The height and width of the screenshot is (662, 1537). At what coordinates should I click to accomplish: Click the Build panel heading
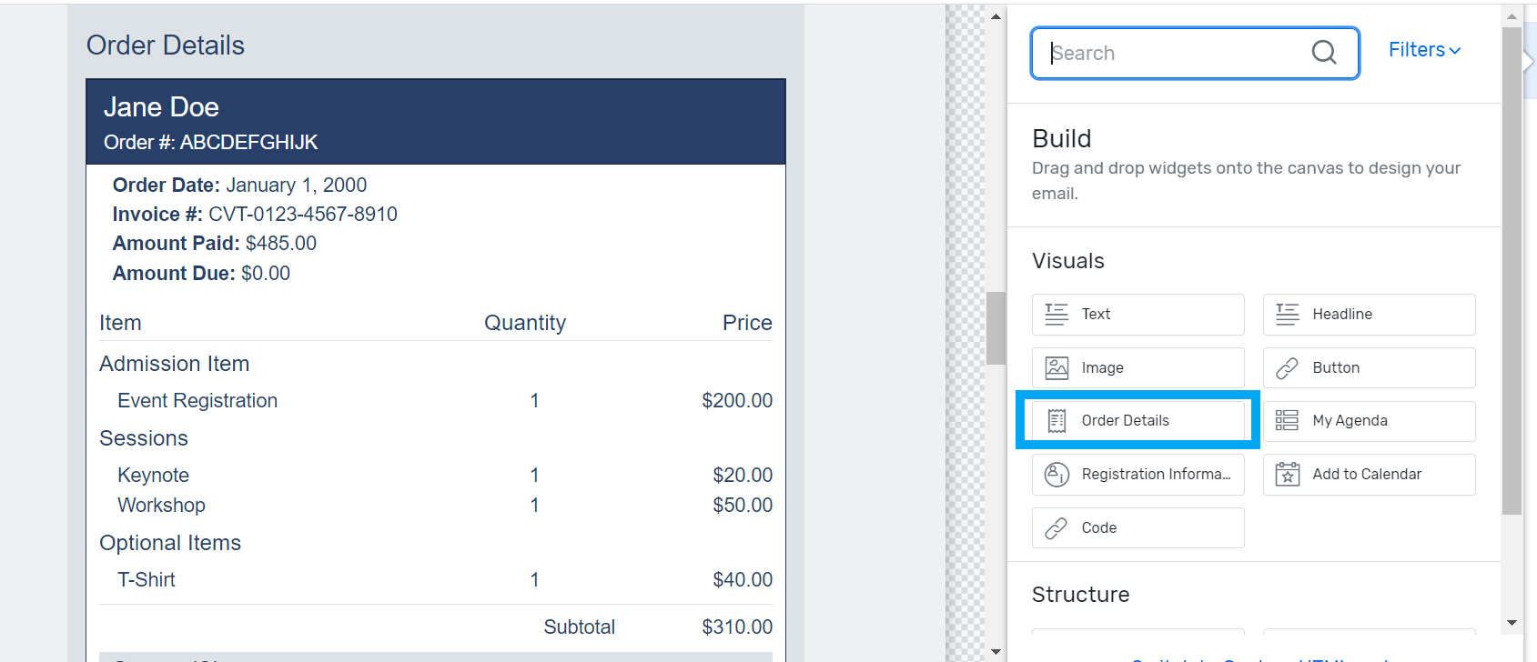pyautogui.click(x=1062, y=138)
